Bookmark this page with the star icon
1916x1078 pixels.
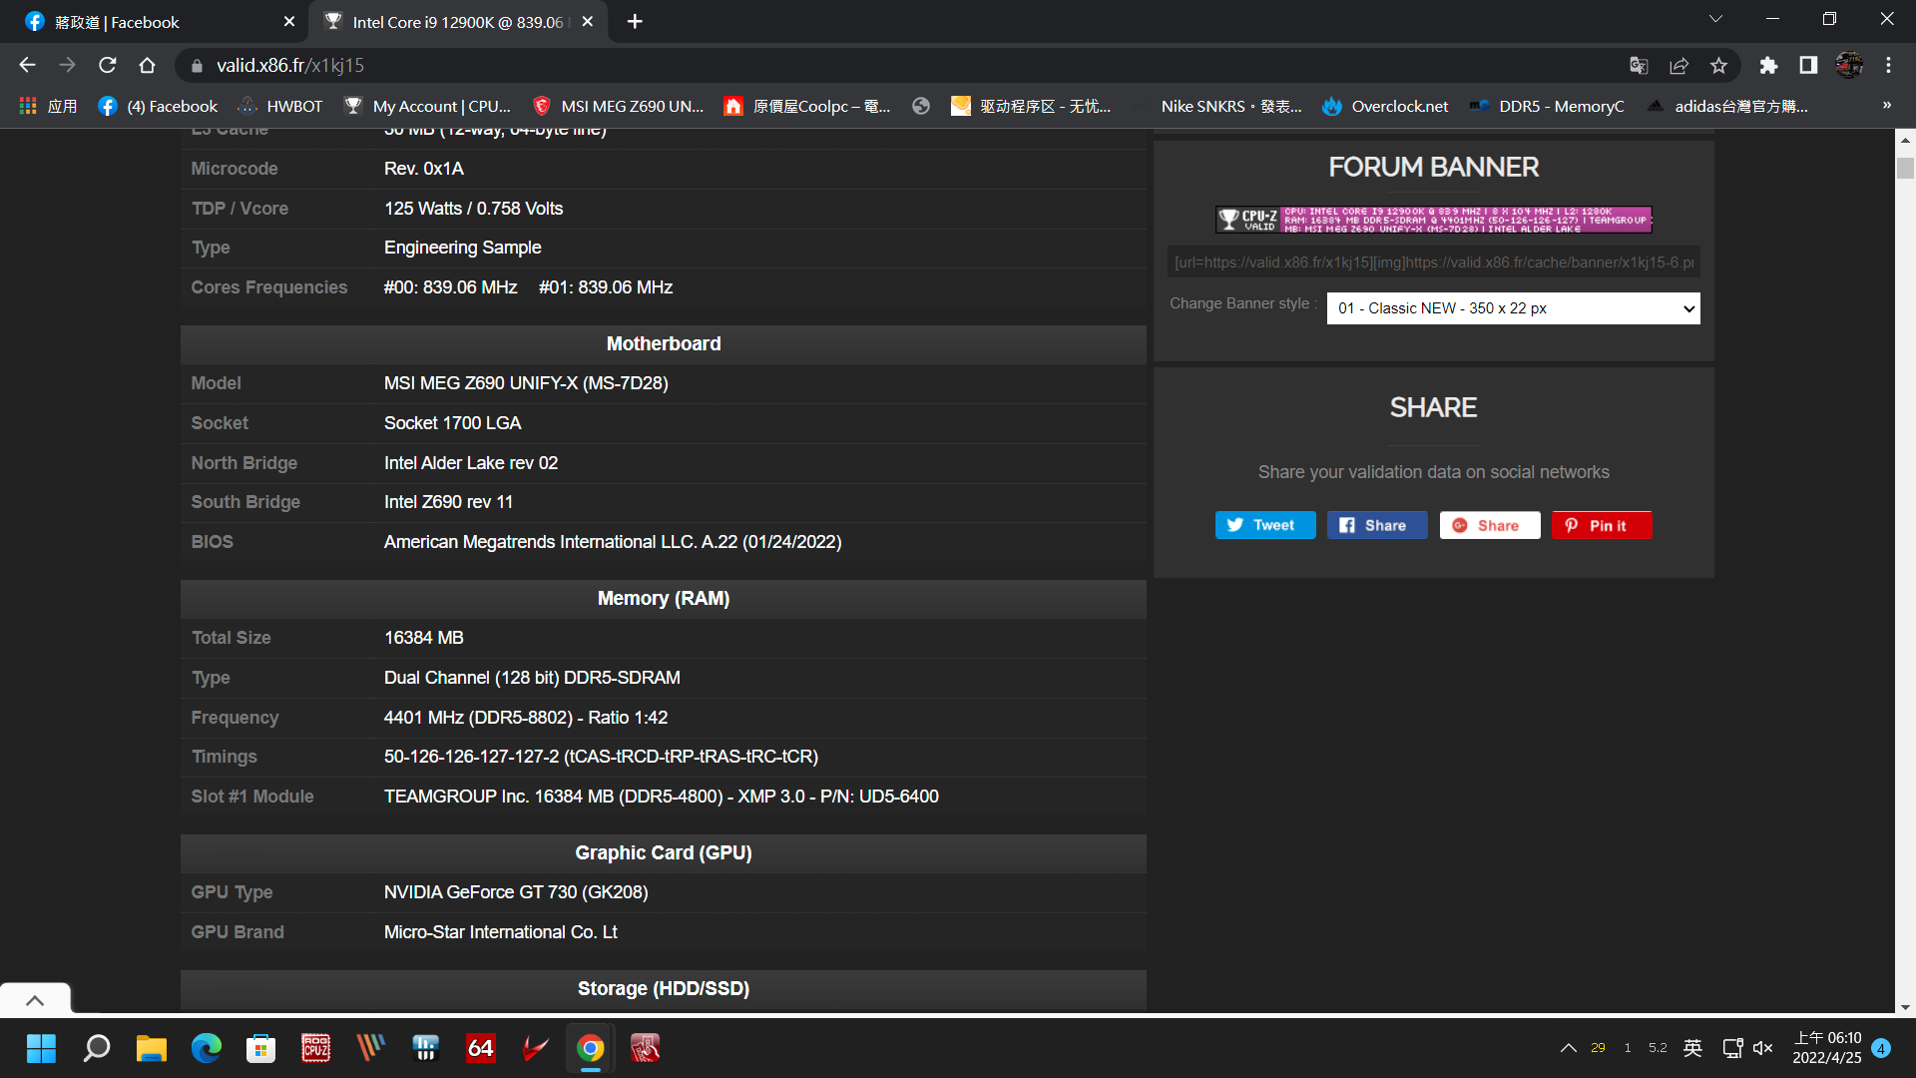click(x=1718, y=65)
